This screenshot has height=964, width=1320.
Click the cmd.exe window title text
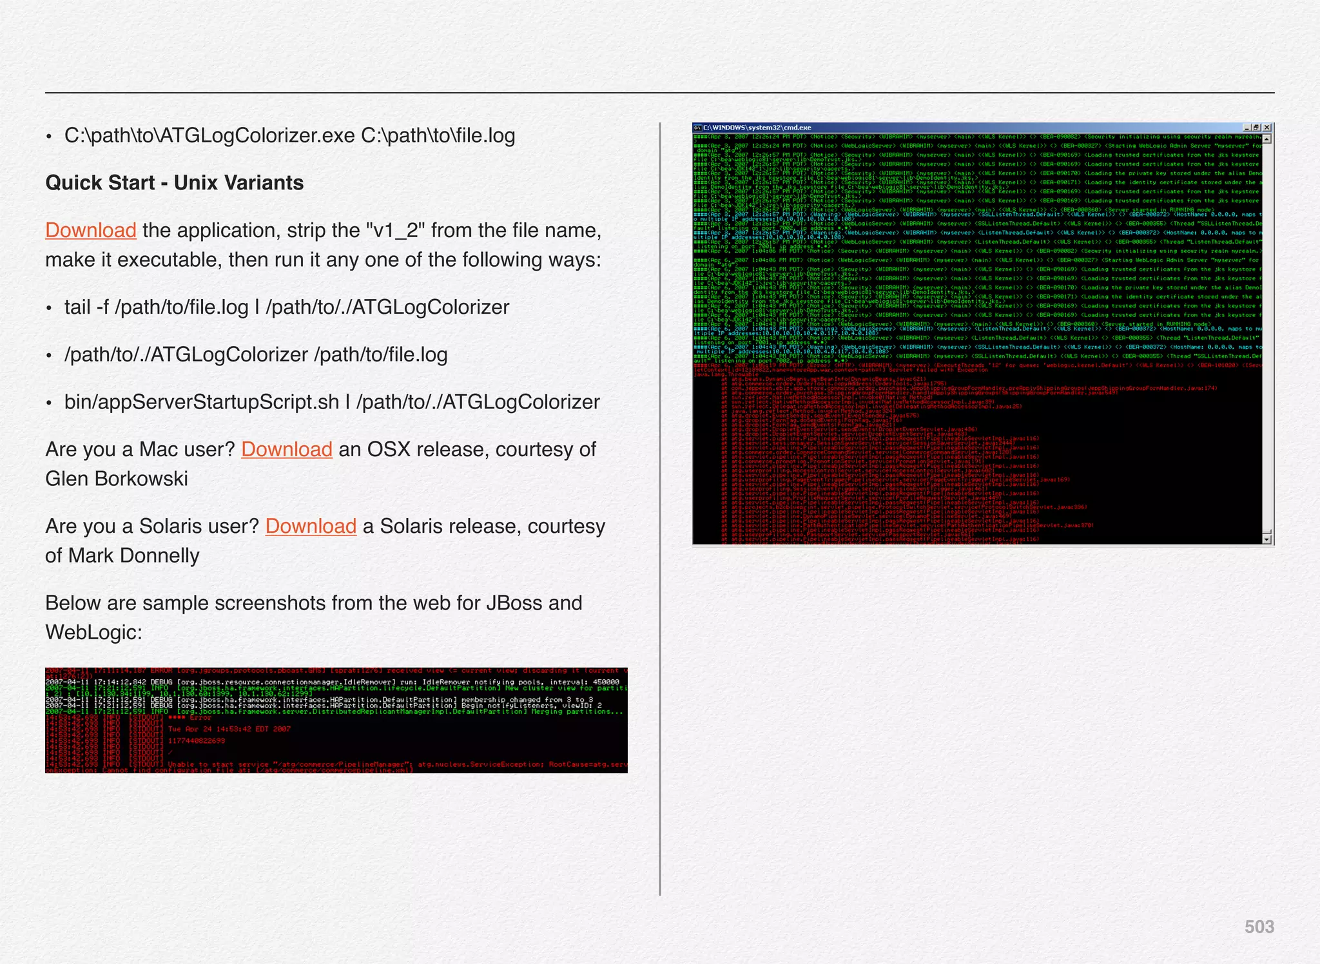[x=757, y=128]
